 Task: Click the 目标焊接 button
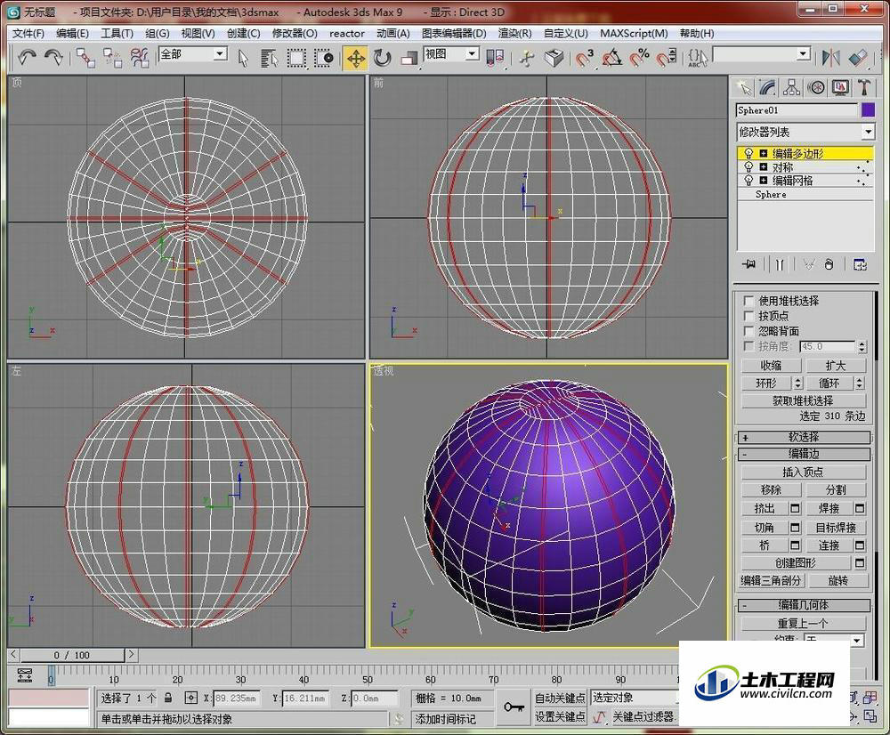(836, 528)
